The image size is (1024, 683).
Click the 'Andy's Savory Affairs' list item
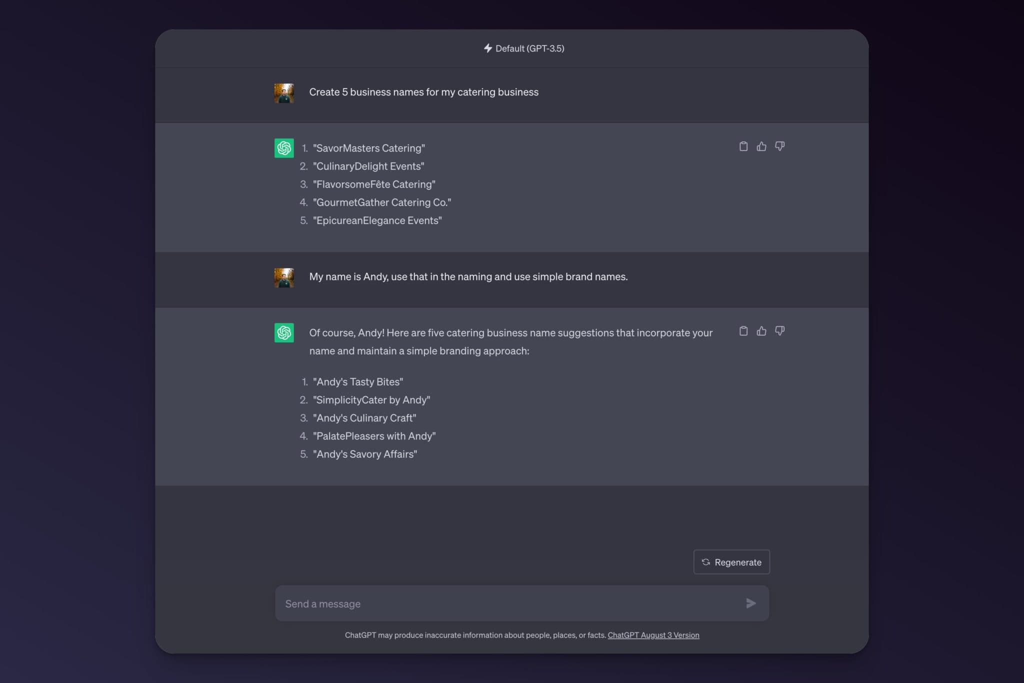[x=365, y=454]
